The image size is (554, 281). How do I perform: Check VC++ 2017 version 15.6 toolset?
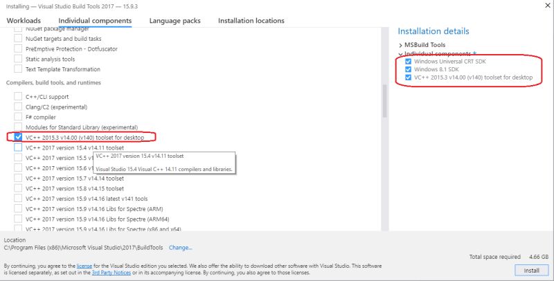click(x=18, y=168)
